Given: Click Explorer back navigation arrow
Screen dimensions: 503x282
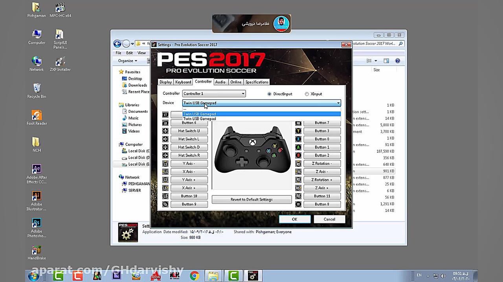Looking at the screenshot, I should [x=117, y=43].
